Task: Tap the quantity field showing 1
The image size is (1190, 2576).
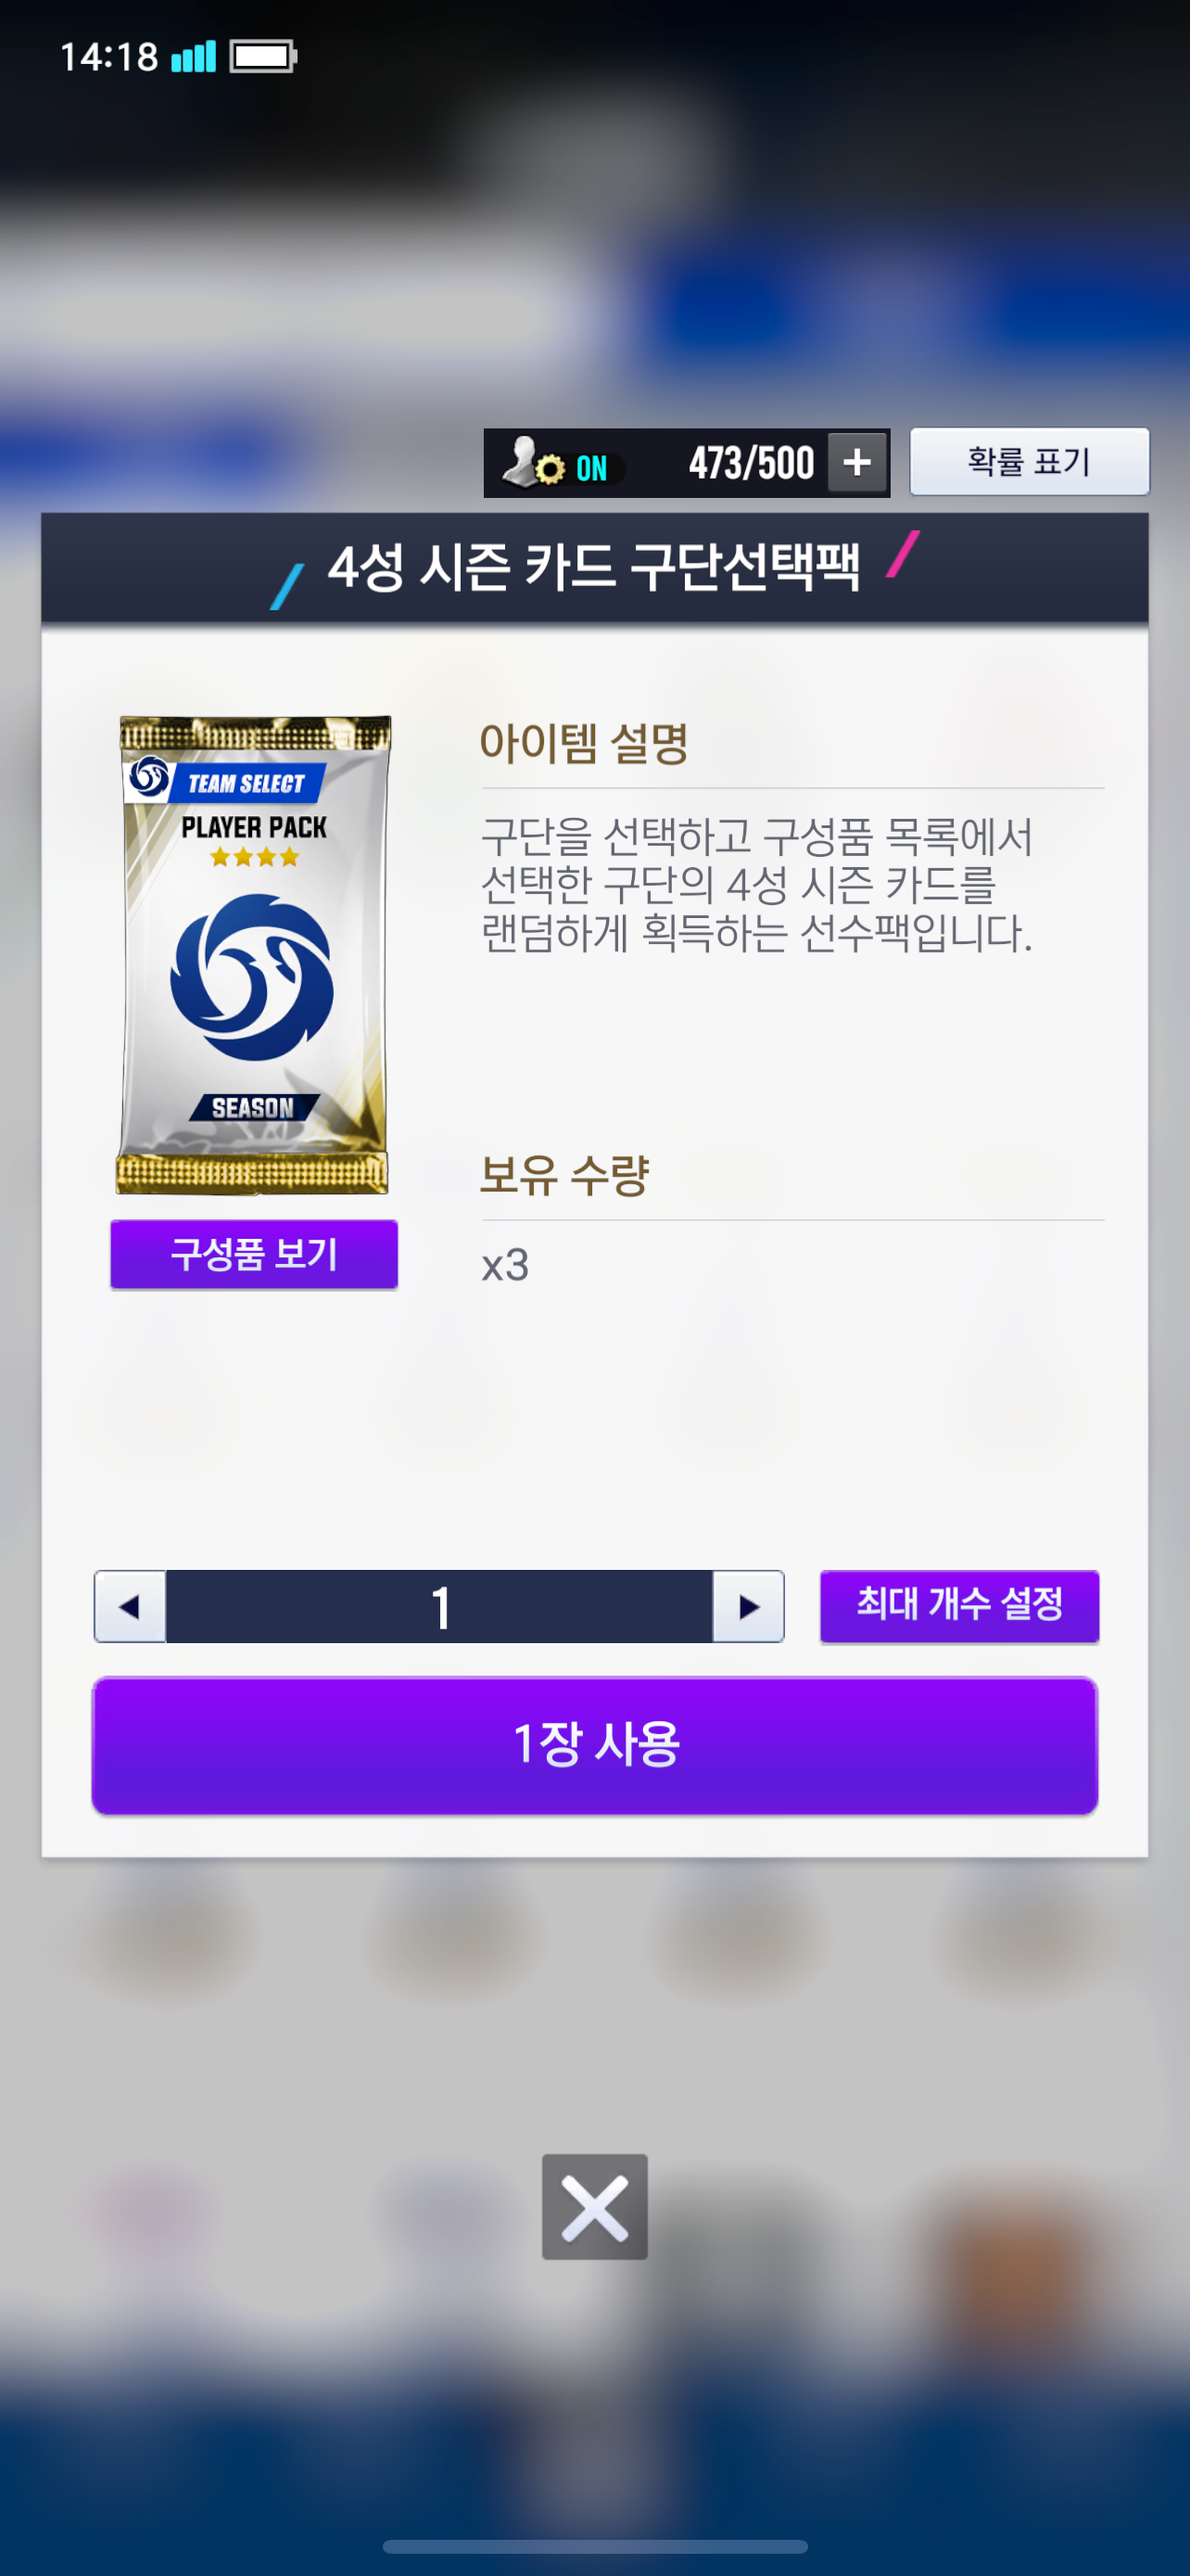Action: coord(439,1606)
